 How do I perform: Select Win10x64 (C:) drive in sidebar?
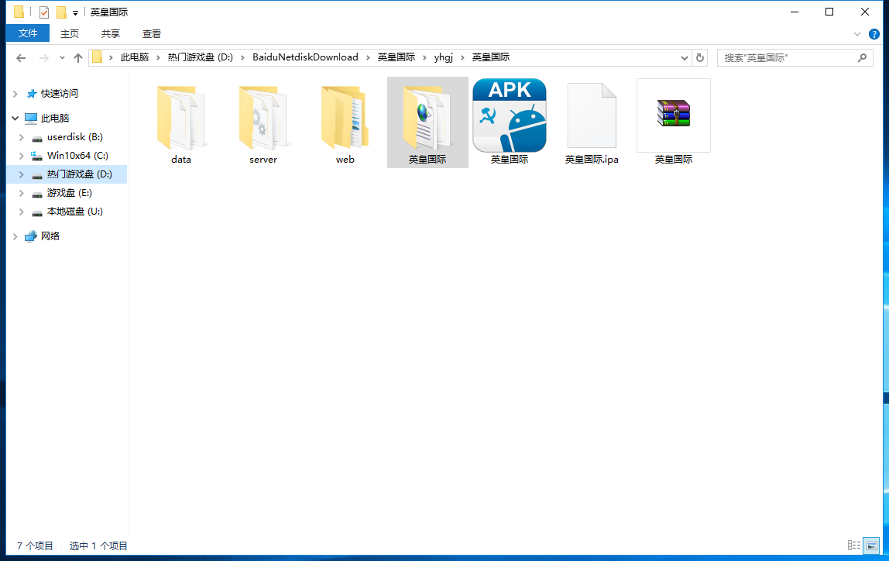pos(77,156)
